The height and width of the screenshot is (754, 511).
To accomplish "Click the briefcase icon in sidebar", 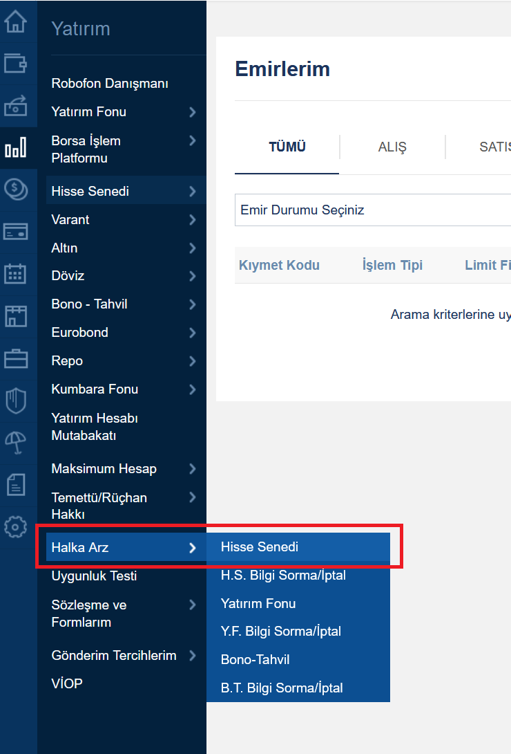I will click(x=15, y=358).
